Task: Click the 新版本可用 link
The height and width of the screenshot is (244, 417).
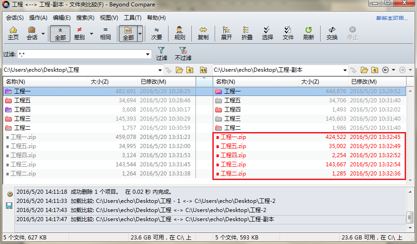Action: (x=392, y=18)
